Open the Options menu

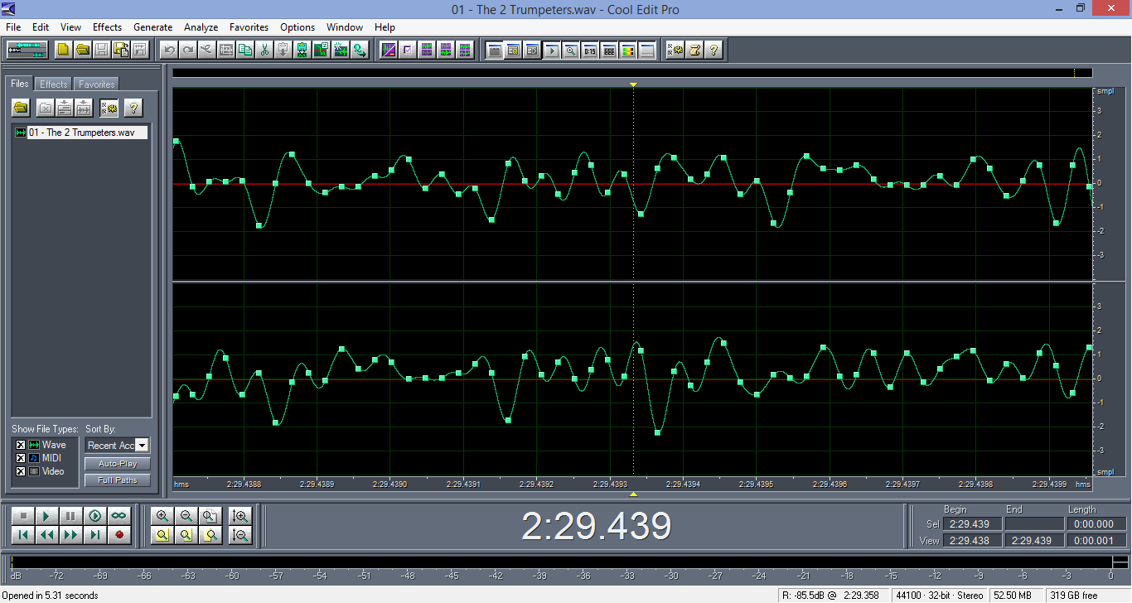point(298,27)
